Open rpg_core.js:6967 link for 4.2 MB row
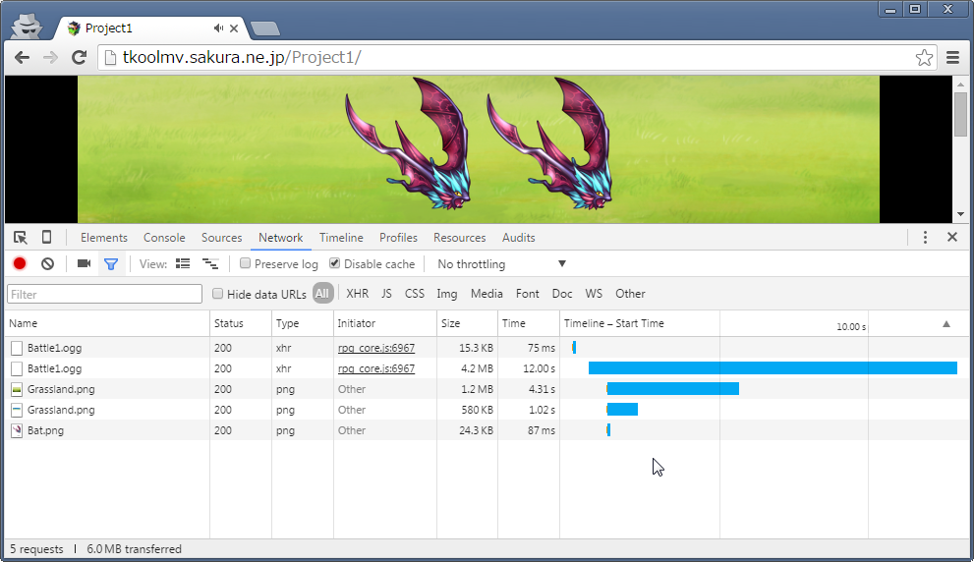Screen dimensions: 974x562 point(375,368)
